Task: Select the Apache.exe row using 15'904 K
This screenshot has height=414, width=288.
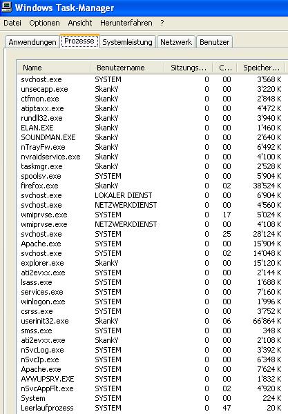Action: tap(151, 244)
